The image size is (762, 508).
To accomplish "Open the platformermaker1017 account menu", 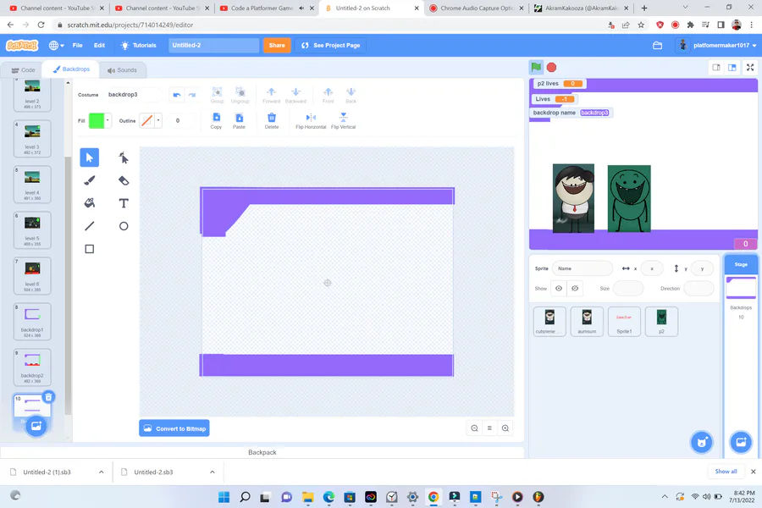I will coord(717,45).
